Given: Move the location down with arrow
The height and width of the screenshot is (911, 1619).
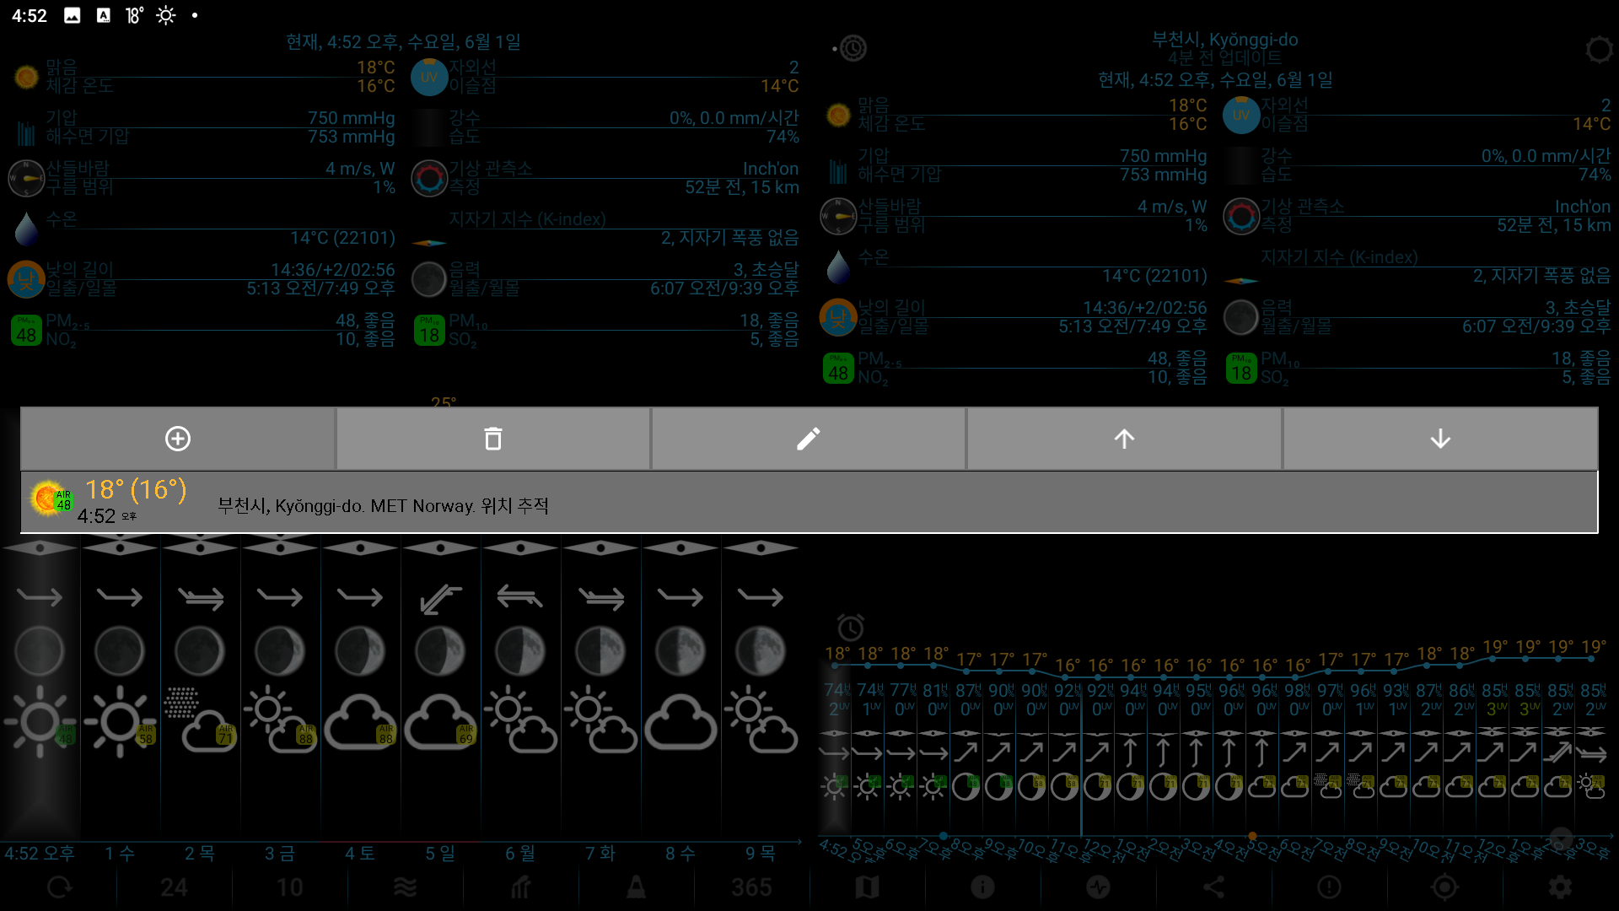Looking at the screenshot, I should pos(1440,439).
